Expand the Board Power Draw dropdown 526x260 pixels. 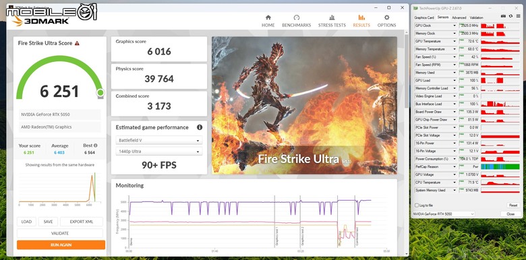pyautogui.click(x=455, y=112)
